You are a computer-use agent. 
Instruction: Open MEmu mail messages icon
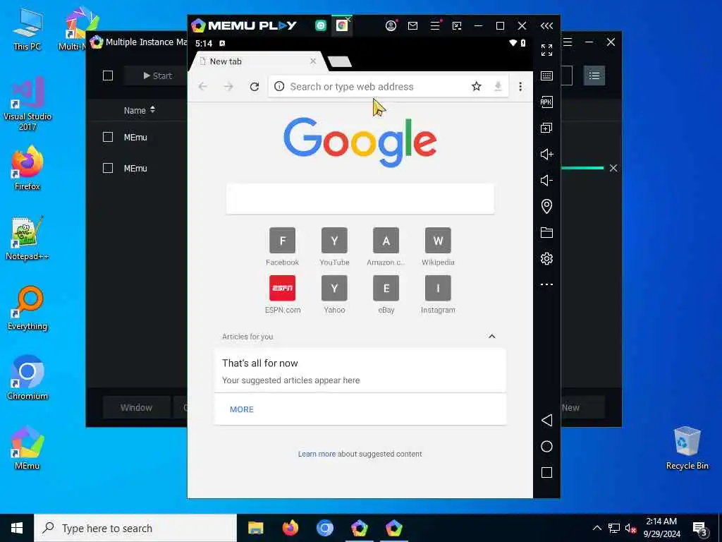point(412,26)
